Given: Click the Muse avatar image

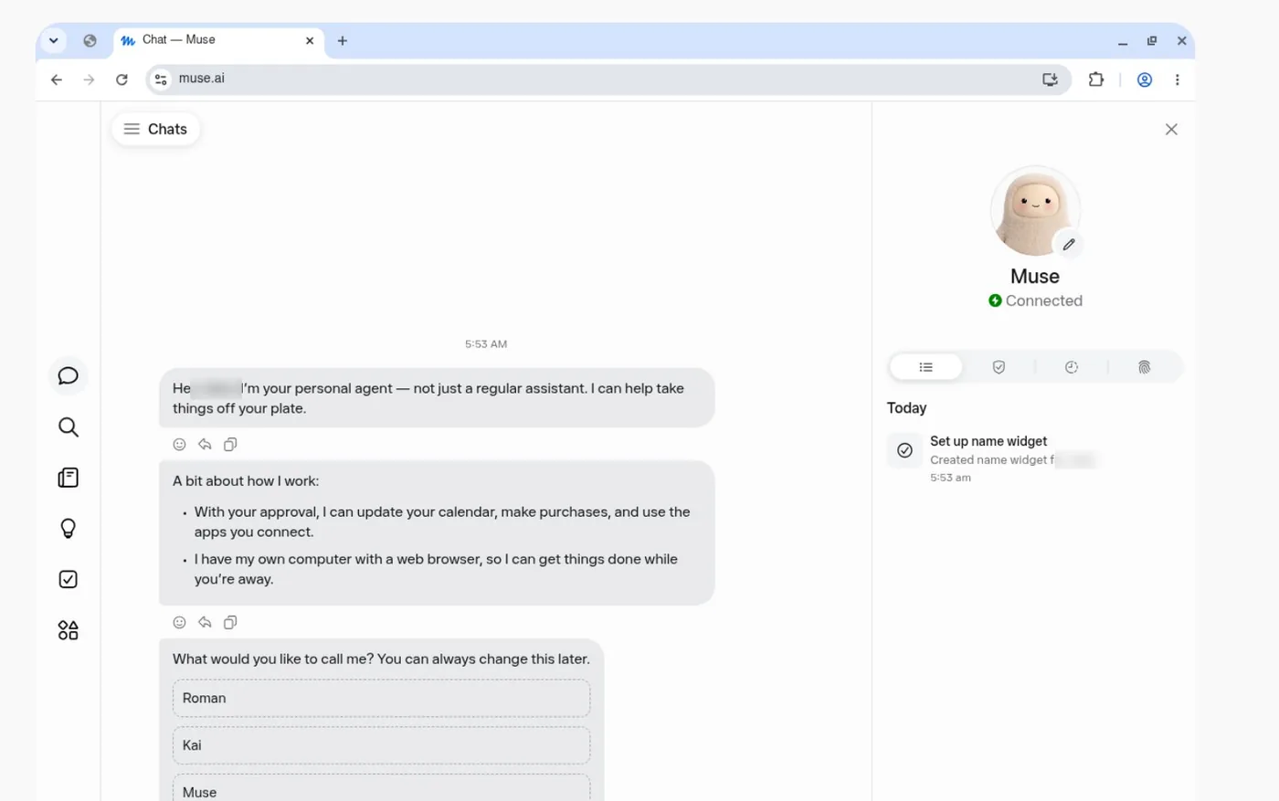Looking at the screenshot, I should pyautogui.click(x=1035, y=211).
